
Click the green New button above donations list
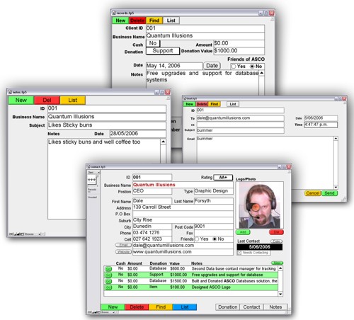click(277, 263)
